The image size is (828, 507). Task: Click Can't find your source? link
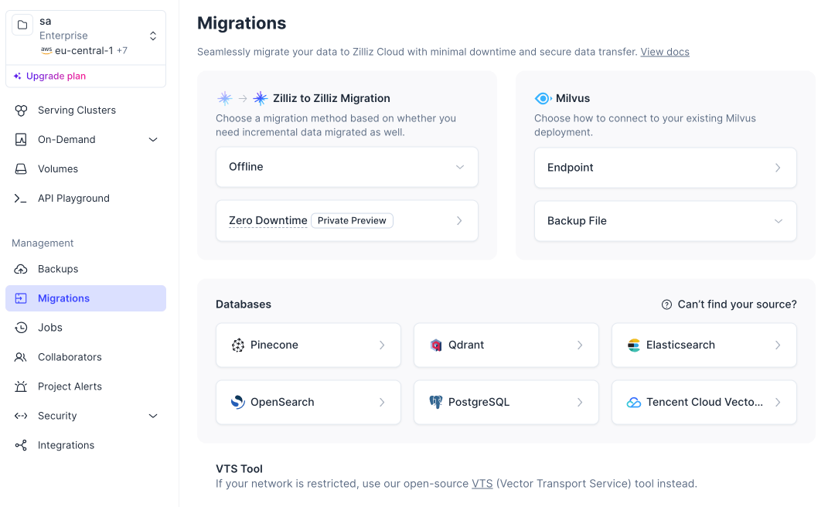tap(738, 305)
